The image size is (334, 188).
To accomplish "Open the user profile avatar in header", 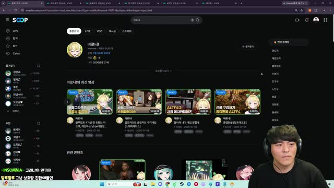I will point(316,20).
